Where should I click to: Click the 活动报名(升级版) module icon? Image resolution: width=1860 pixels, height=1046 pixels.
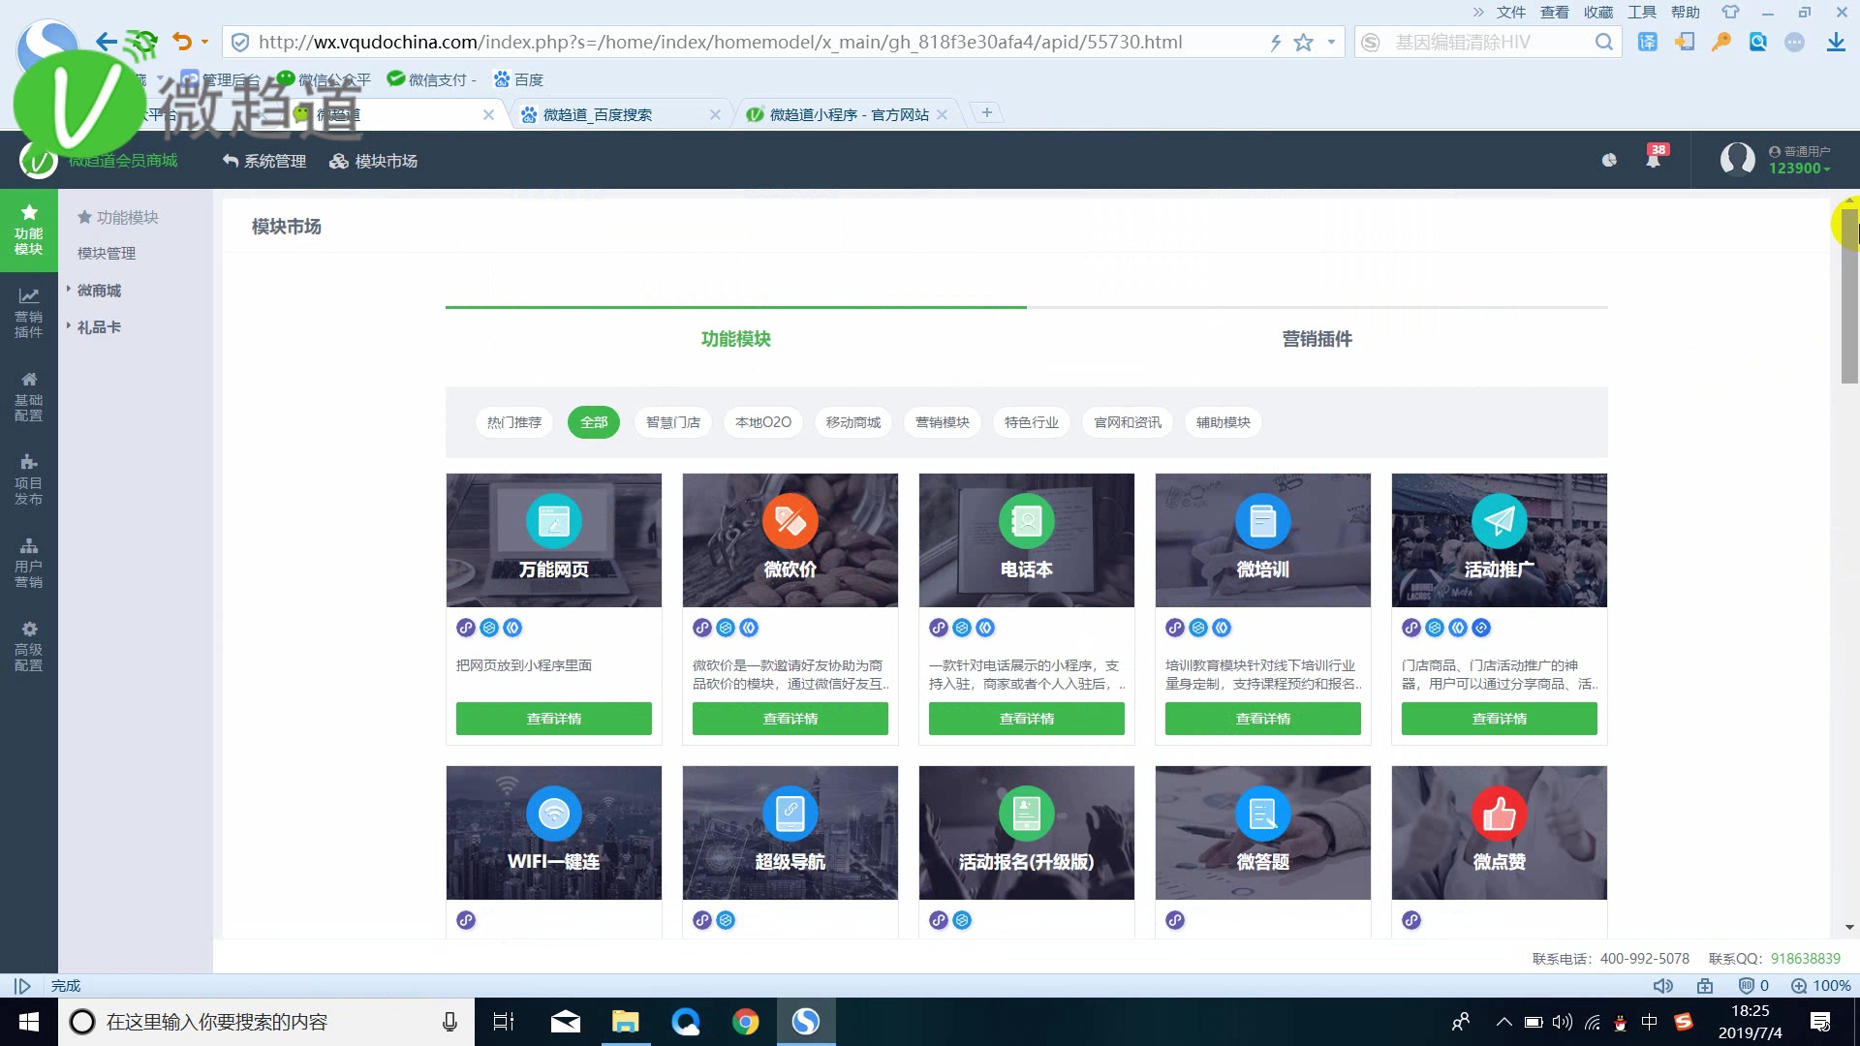pos(1027,814)
